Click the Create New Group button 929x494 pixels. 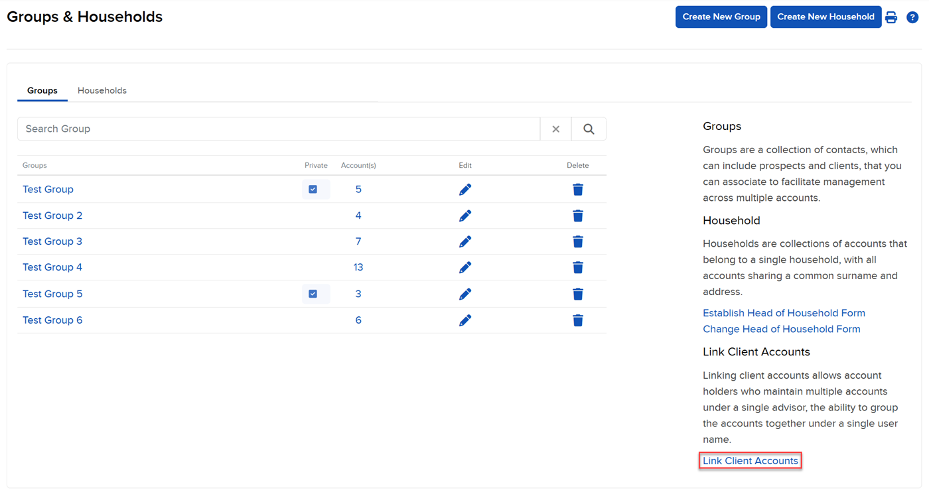721,17
